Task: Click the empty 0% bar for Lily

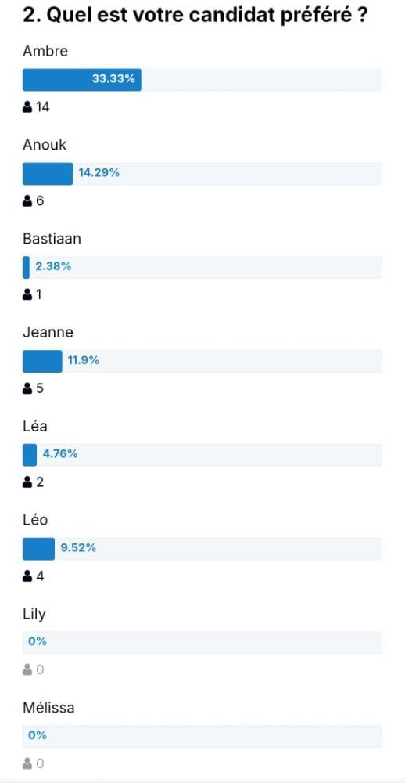Action: click(202, 642)
